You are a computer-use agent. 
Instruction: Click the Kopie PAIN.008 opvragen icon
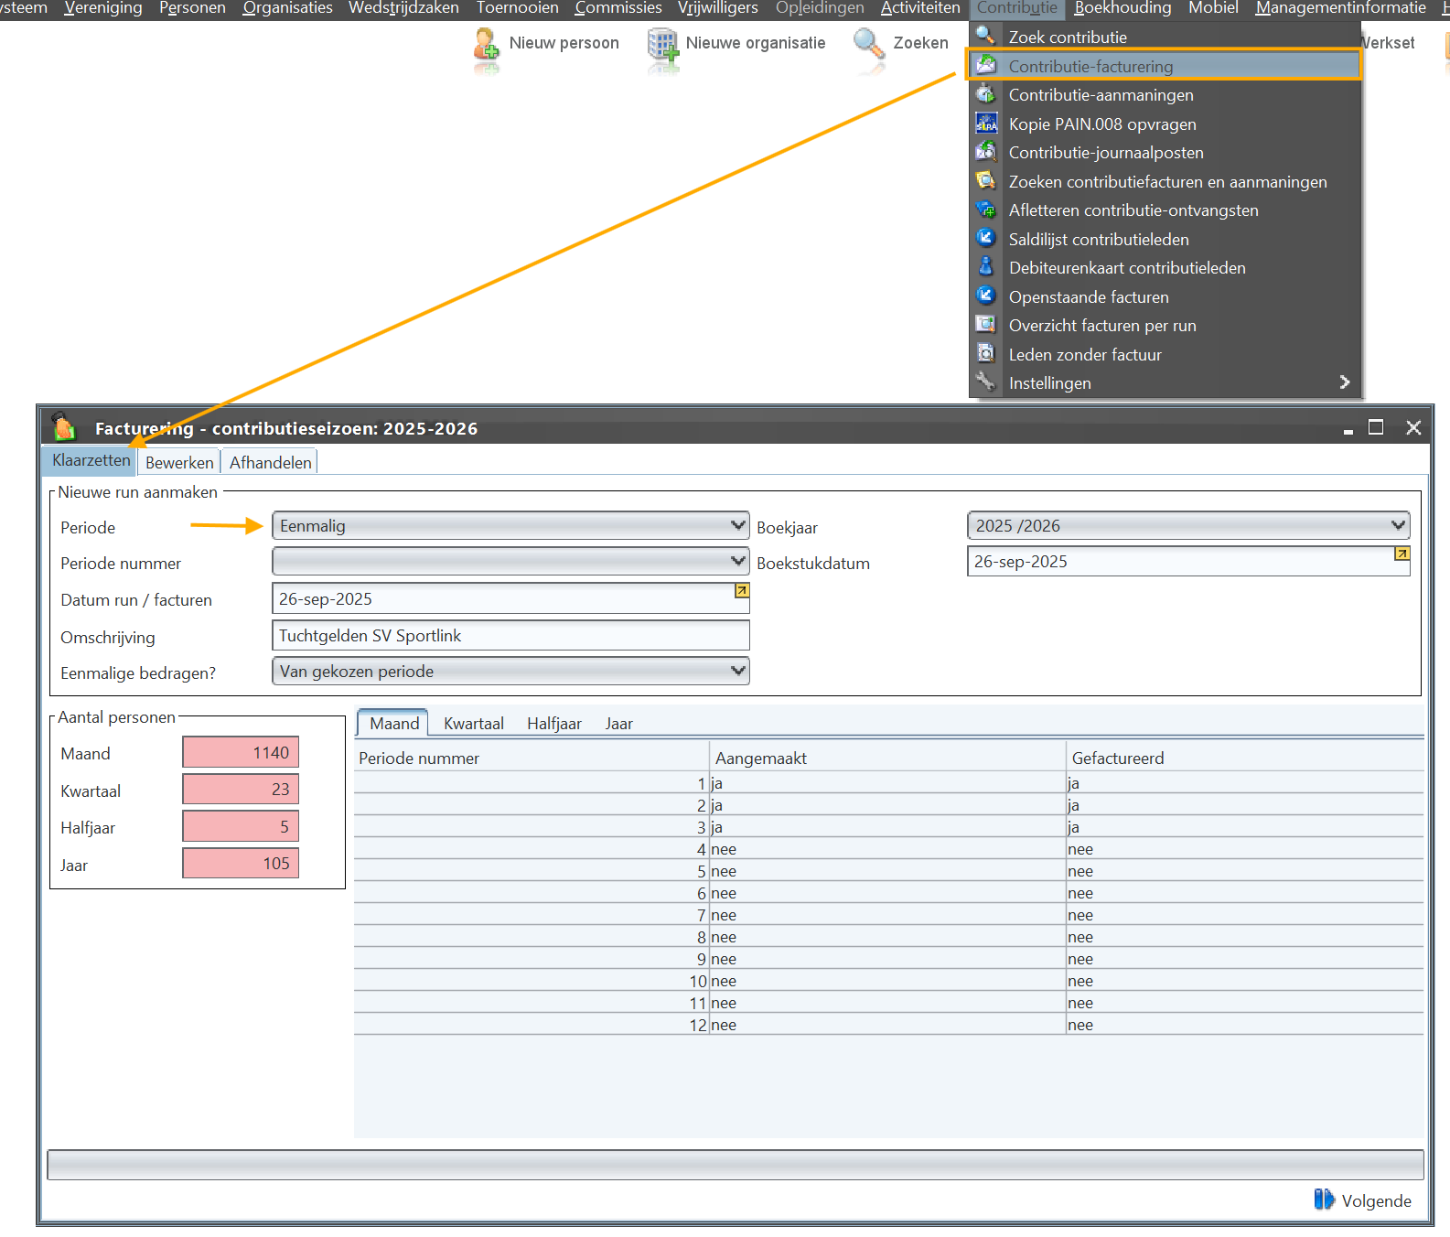click(985, 124)
